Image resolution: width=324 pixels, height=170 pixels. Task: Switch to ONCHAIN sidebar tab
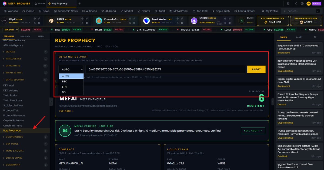pos(25,36)
